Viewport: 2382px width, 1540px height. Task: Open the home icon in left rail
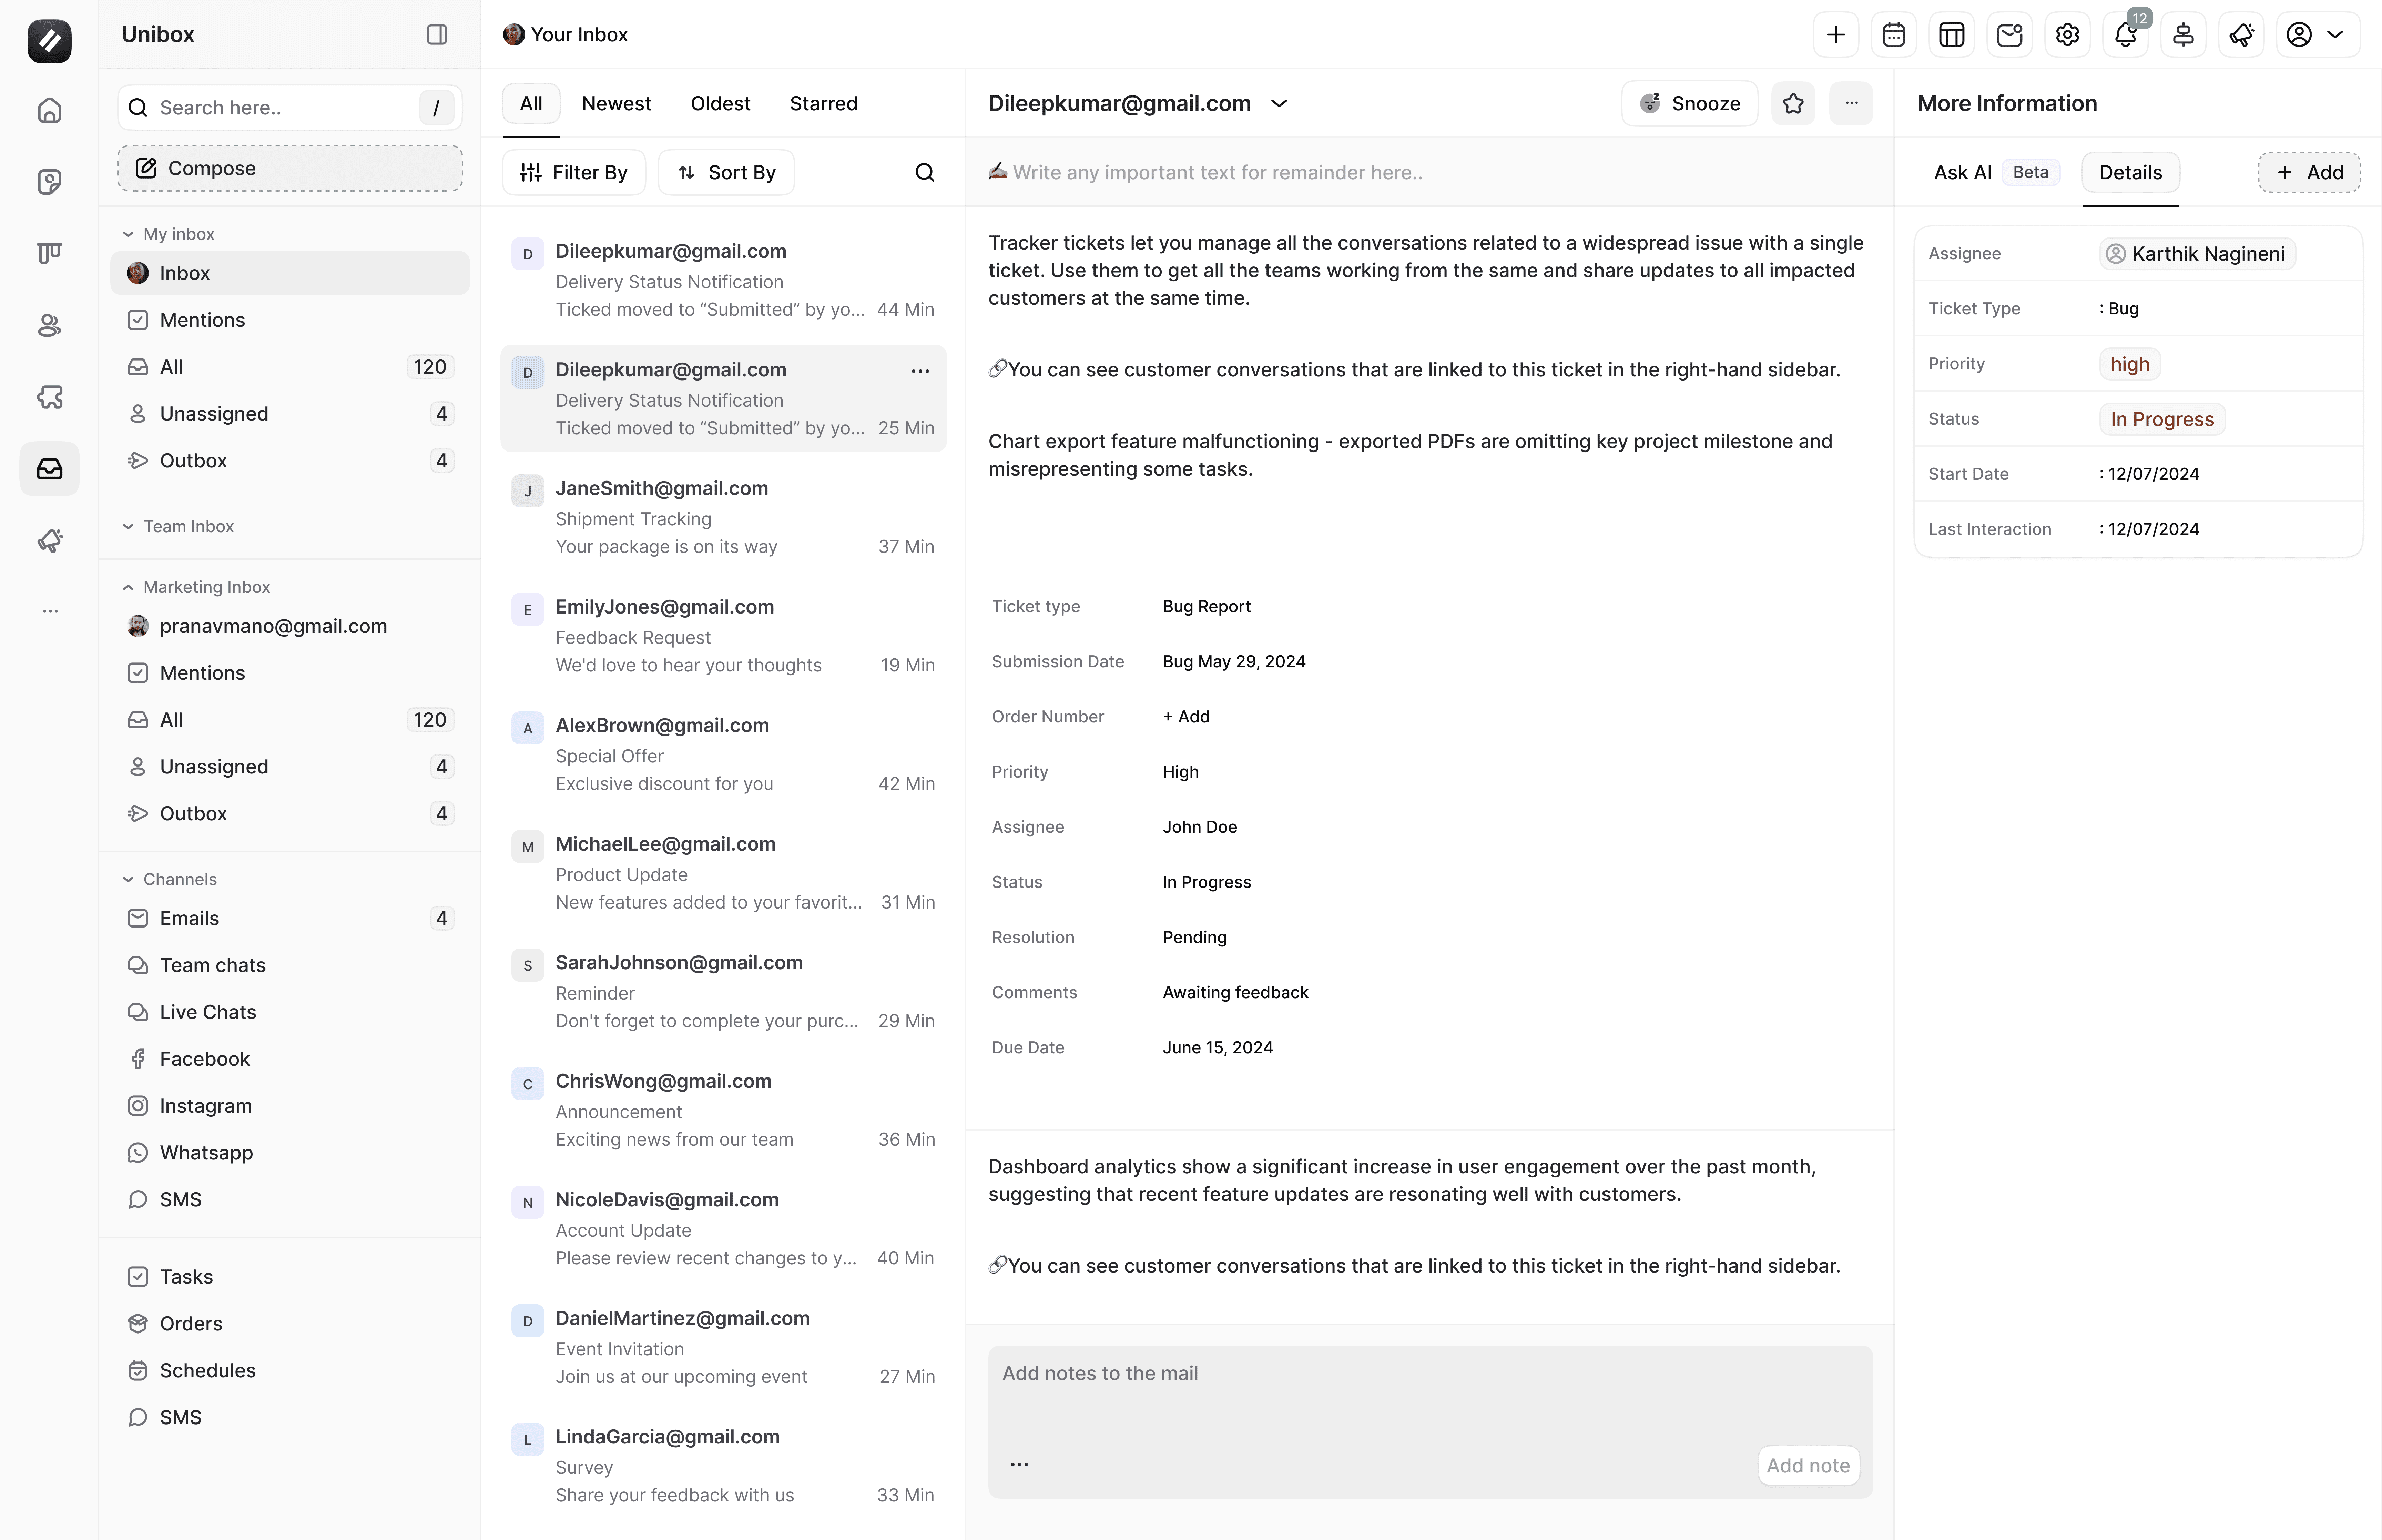point(49,110)
